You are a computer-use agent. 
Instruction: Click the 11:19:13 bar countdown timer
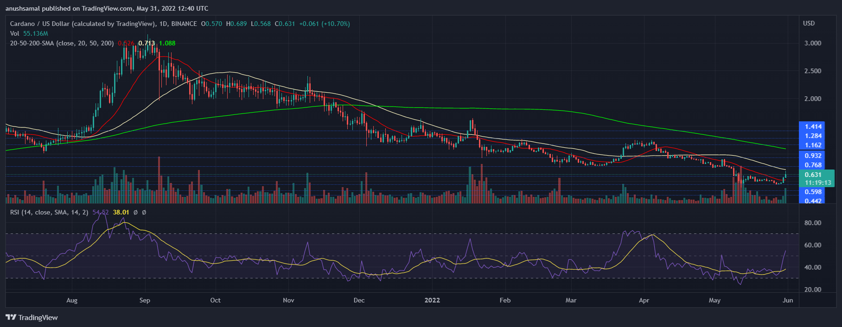[x=818, y=182]
